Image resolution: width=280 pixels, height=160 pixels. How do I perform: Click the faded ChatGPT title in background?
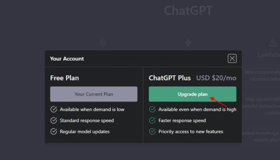click(x=188, y=11)
